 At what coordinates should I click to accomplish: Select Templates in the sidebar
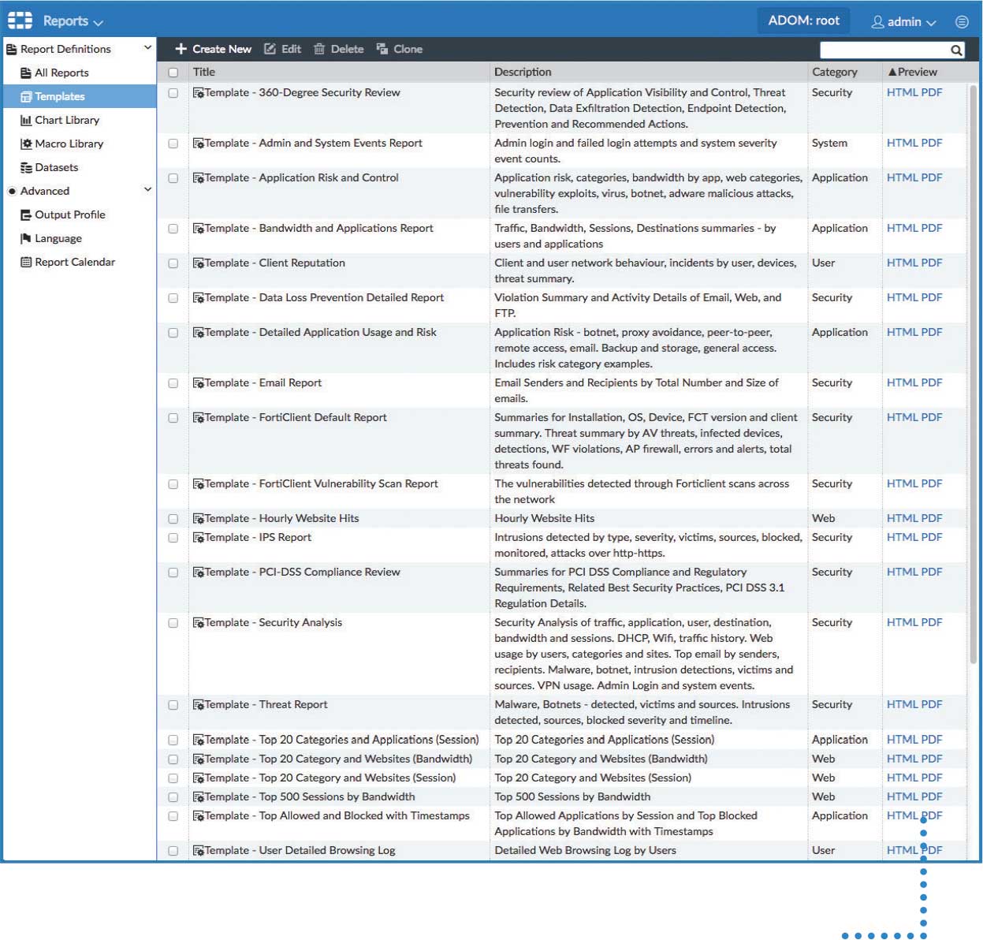tap(59, 96)
